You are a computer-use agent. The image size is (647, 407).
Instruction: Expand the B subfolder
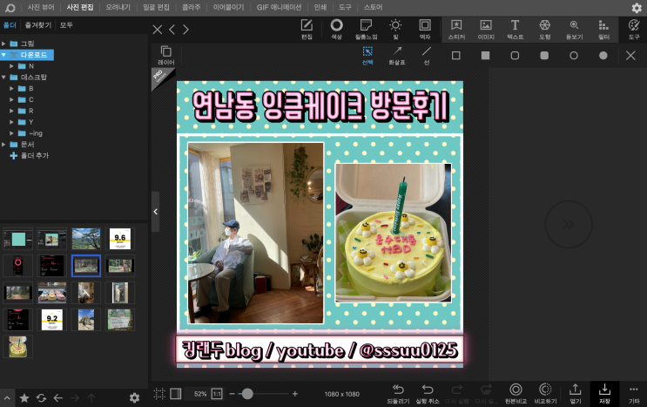point(11,88)
